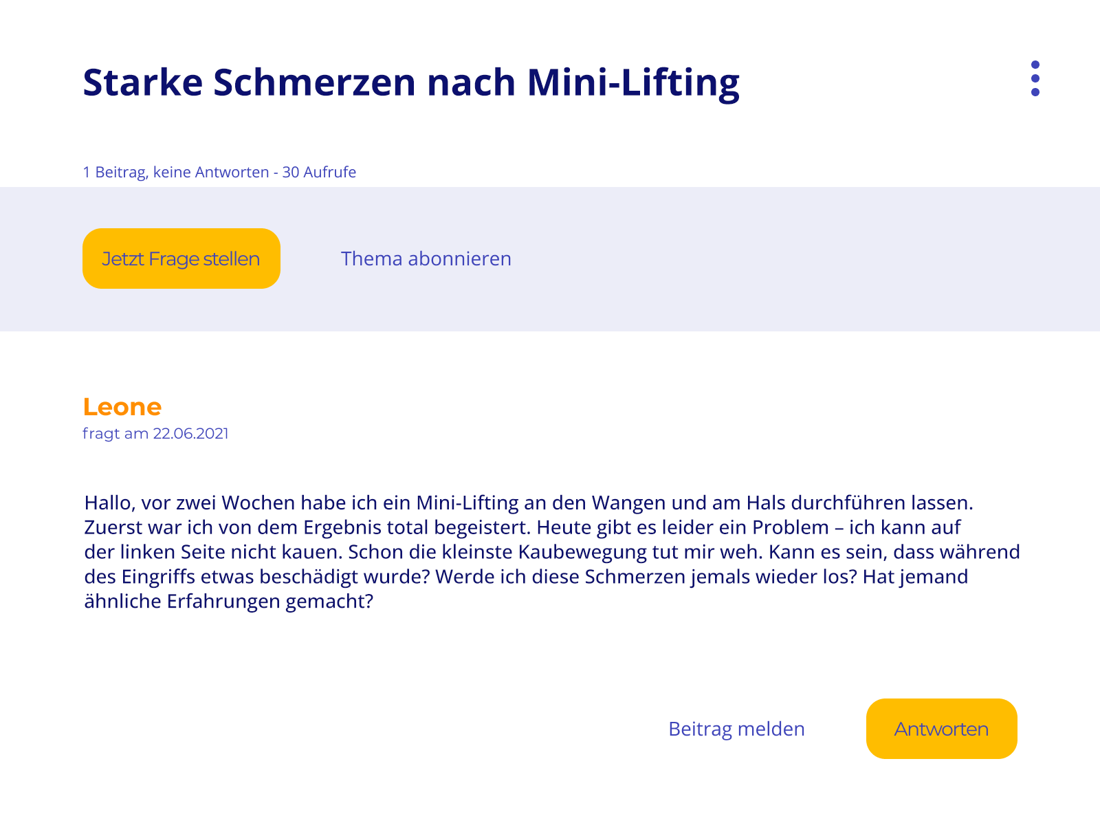Click the Starke Schmerzen nach Mini-Lifting heading
The image size is (1100, 825).
click(411, 82)
